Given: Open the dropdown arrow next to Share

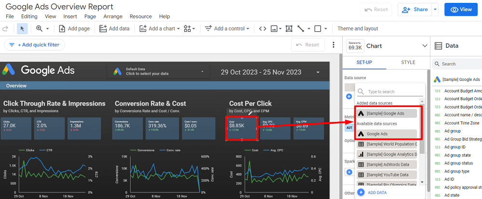Looking at the screenshot, I should tap(435, 10).
